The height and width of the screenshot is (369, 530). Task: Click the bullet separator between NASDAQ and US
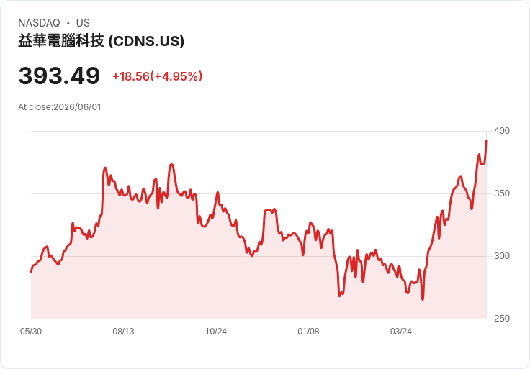click(x=68, y=23)
